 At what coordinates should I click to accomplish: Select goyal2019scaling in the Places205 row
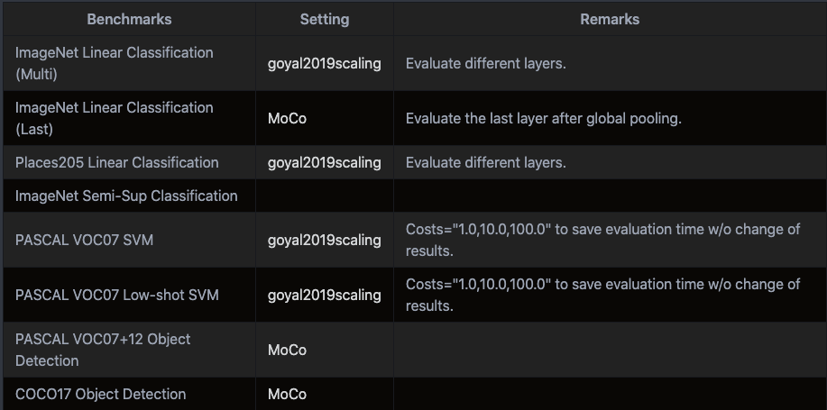coord(325,163)
